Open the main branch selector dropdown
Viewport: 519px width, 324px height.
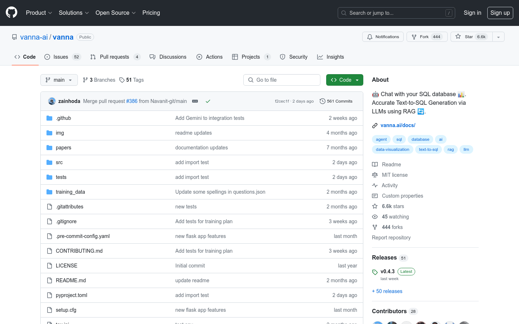click(59, 80)
